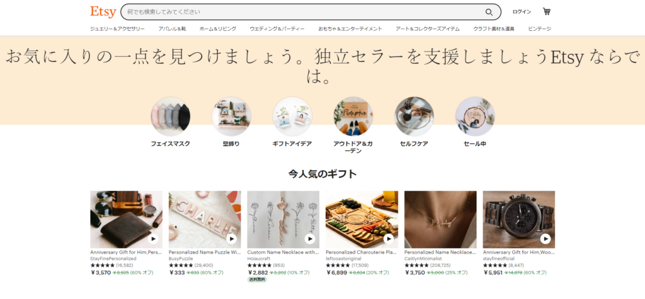The width and height of the screenshot is (645, 299).
Task: Open the フェイスマスク category circle
Action: [170, 116]
